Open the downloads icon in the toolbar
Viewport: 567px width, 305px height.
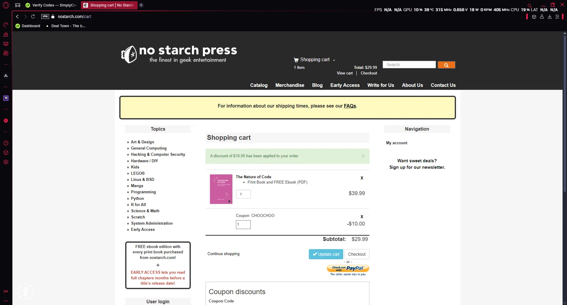(550, 17)
